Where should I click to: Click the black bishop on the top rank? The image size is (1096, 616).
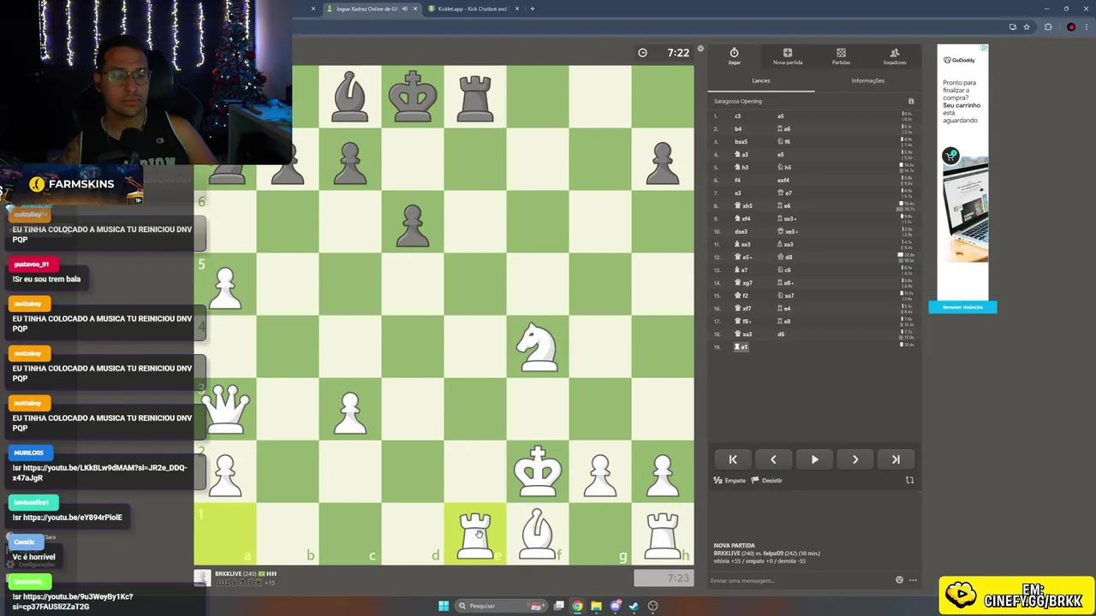click(x=350, y=97)
